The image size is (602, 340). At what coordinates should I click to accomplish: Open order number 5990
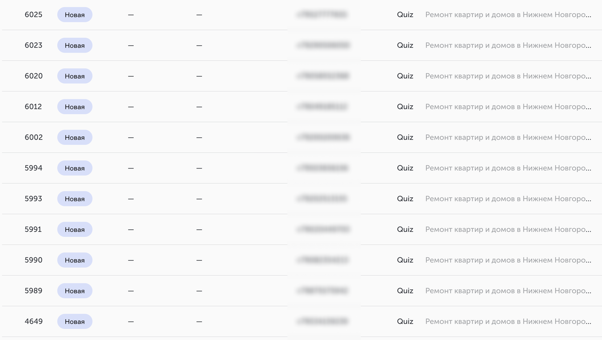(33, 260)
